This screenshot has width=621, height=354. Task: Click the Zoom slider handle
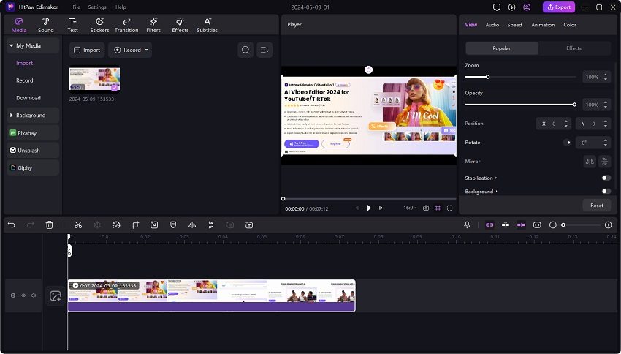[487, 77]
